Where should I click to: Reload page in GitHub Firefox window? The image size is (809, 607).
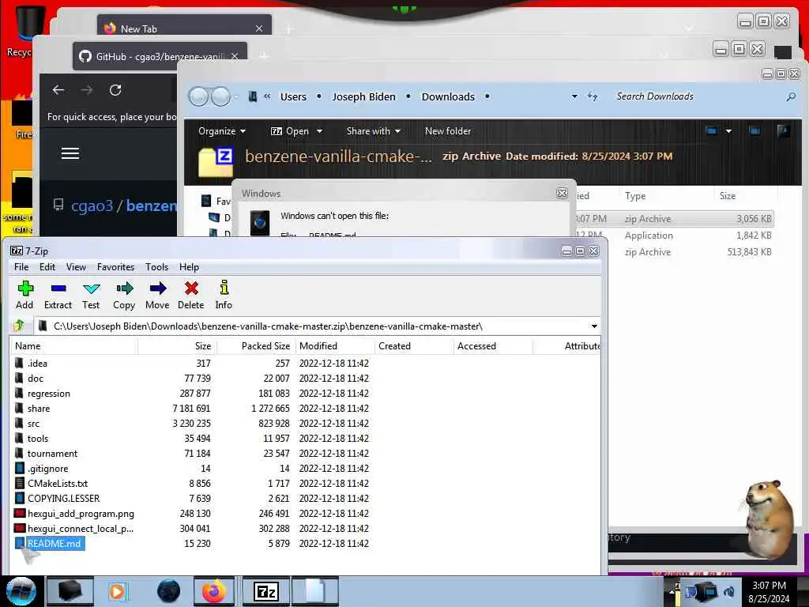(115, 90)
